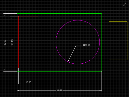This screenshot has height=97, width=129.
Task: Pick the top edge of the green rectangle
Action: coord(59,14)
